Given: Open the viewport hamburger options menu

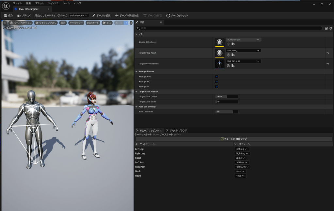Looking at the screenshot, I should coord(5,23).
